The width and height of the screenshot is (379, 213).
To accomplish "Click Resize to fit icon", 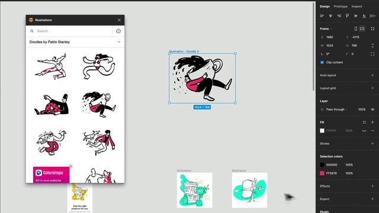I will 372,29.
